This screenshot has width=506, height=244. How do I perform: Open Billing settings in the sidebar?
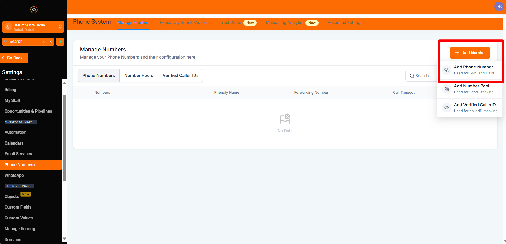(10, 90)
